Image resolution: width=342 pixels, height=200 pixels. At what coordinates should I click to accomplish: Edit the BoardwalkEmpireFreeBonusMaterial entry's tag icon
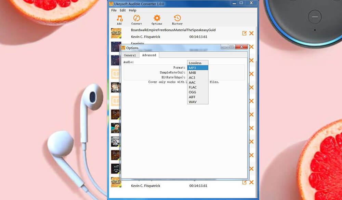coord(244,33)
